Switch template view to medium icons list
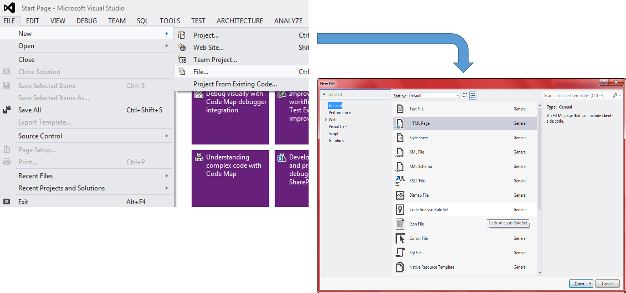 (x=473, y=96)
